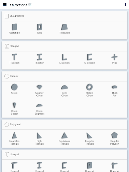The width and height of the screenshot is (129, 172).
Task: Click the Flanged category header
Action: pyautogui.click(x=64, y=46)
